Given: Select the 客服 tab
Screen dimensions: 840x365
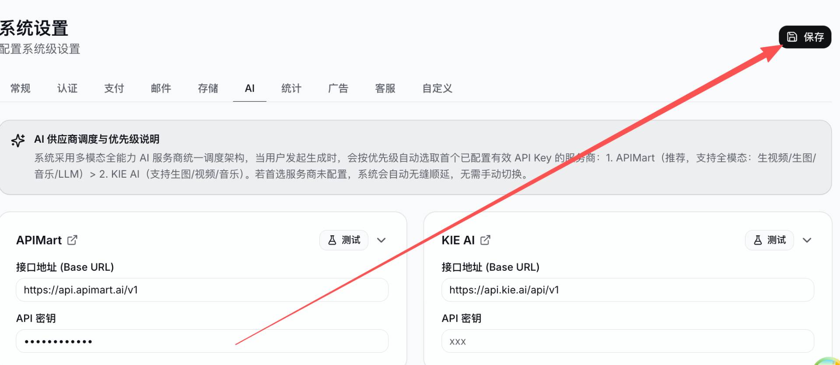Looking at the screenshot, I should [x=385, y=89].
